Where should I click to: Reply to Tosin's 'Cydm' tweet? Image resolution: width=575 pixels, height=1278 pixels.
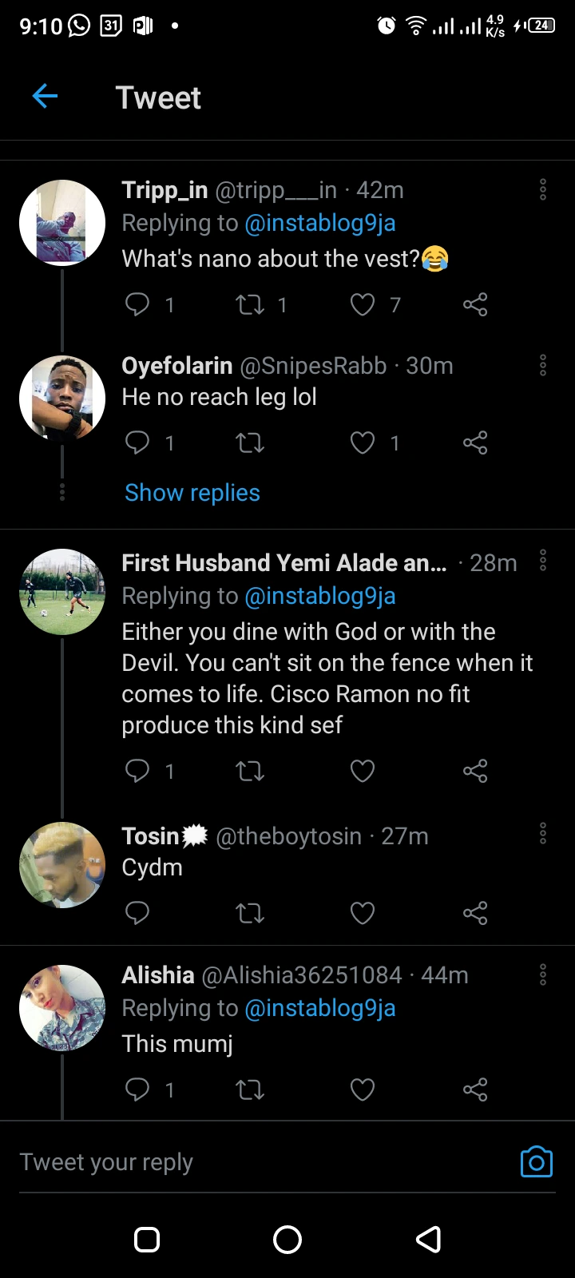click(x=137, y=913)
